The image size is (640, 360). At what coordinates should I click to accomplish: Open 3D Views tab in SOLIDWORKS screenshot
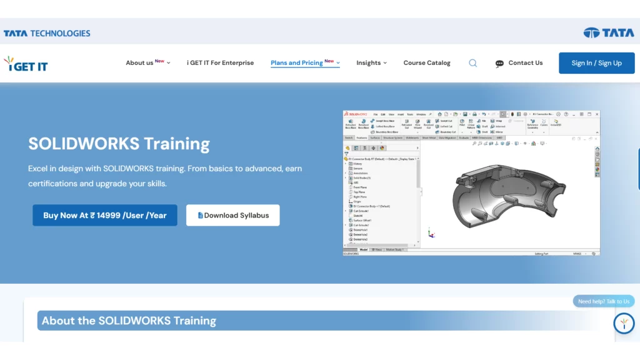point(377,249)
